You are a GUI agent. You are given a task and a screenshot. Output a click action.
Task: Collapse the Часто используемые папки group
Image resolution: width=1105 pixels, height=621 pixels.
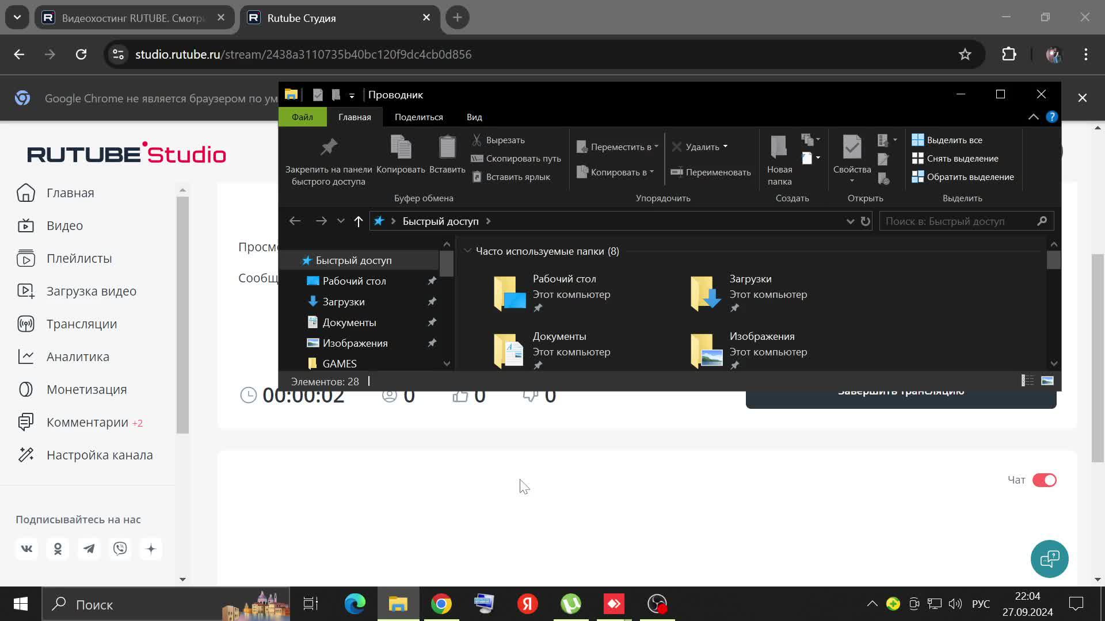(x=467, y=251)
